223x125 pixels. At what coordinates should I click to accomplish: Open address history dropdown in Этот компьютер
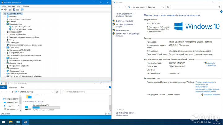tap(52, 92)
